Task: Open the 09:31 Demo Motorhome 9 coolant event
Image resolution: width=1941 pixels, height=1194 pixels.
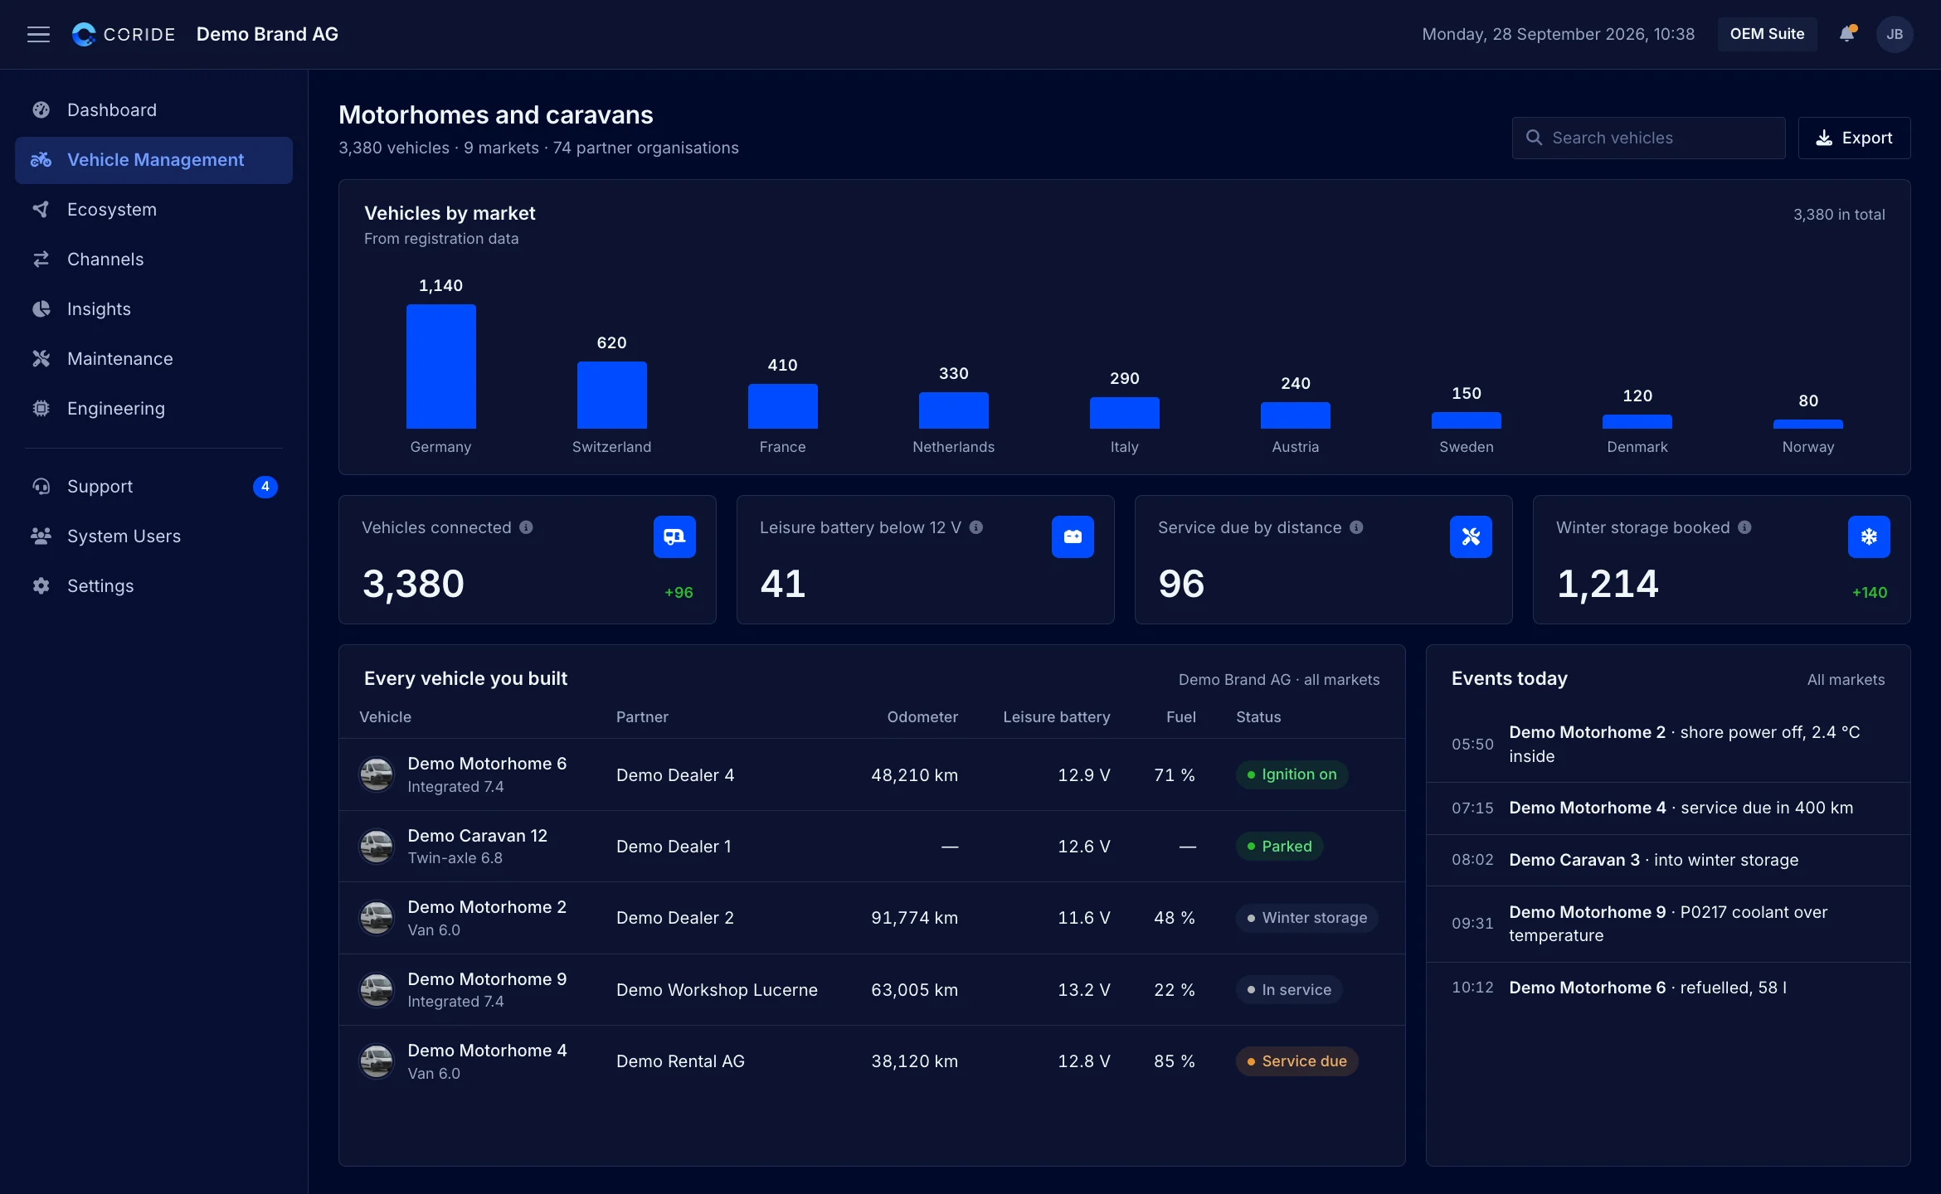Action: [x=1668, y=924]
